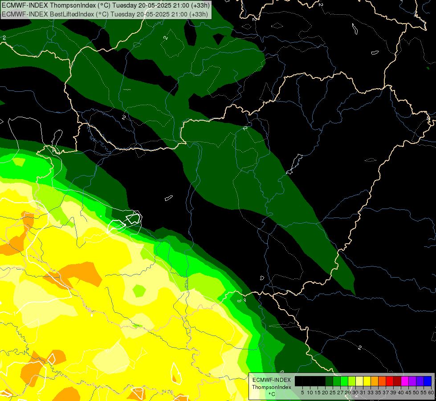Click the legend tick label 45
Screen dimensions: 436x401
click(x=408, y=393)
